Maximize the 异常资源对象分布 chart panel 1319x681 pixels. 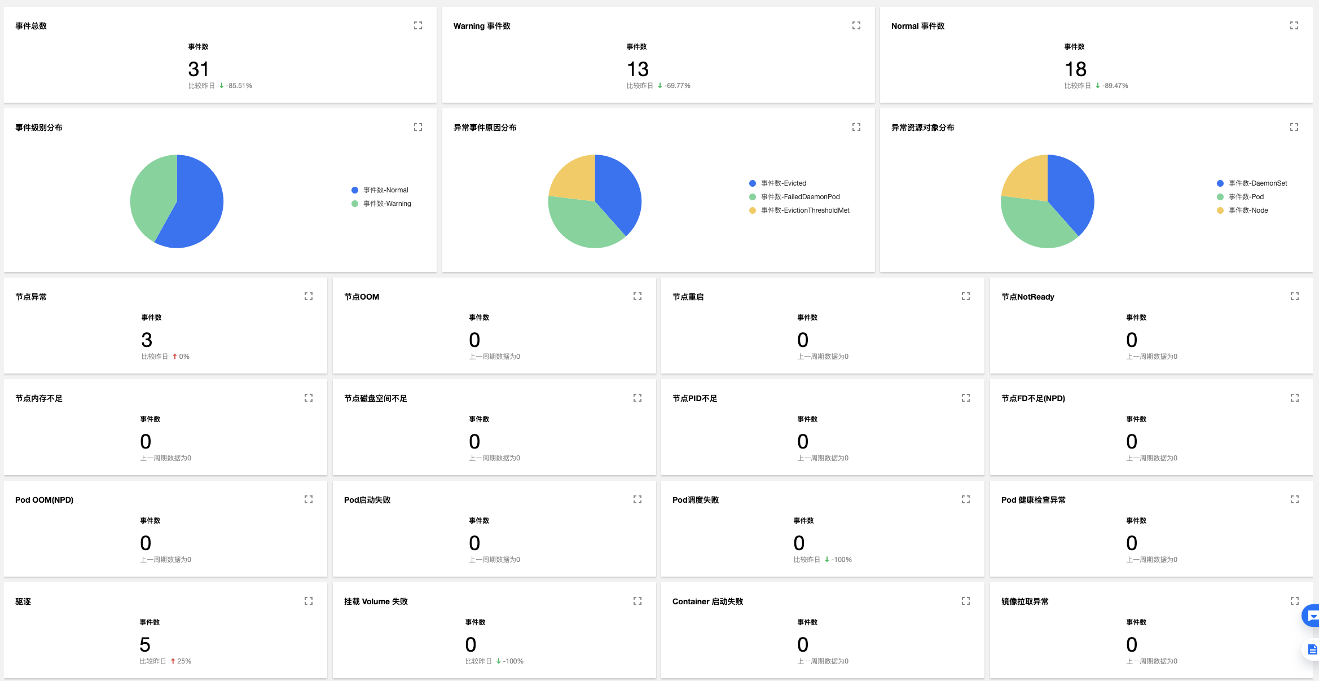point(1294,127)
